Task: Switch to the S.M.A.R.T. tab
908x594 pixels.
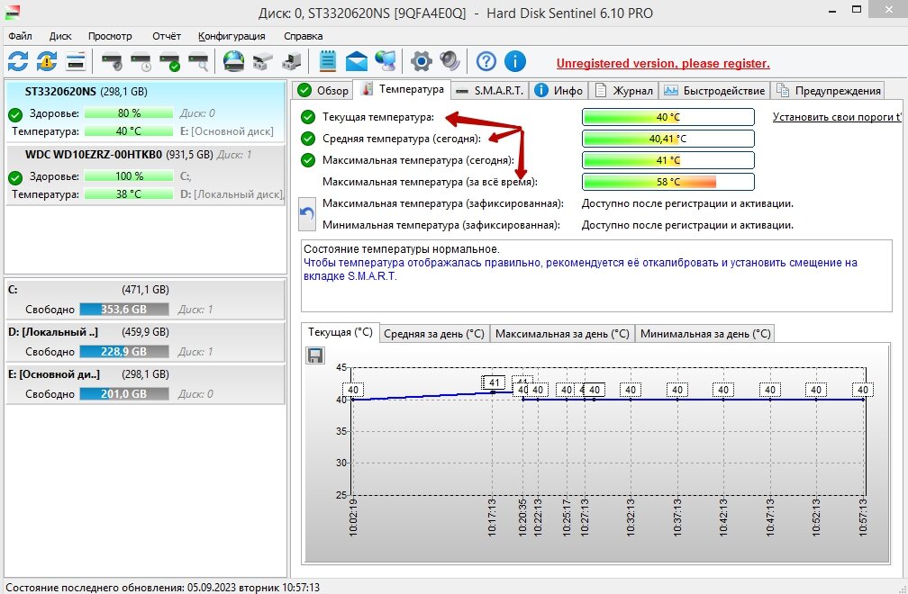Action: pos(489,90)
